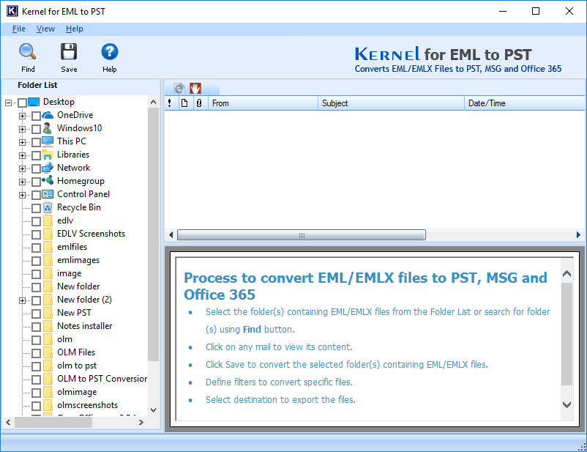The height and width of the screenshot is (452, 587).
Task: Click the emlfiles folder icon
Action: tap(48, 247)
